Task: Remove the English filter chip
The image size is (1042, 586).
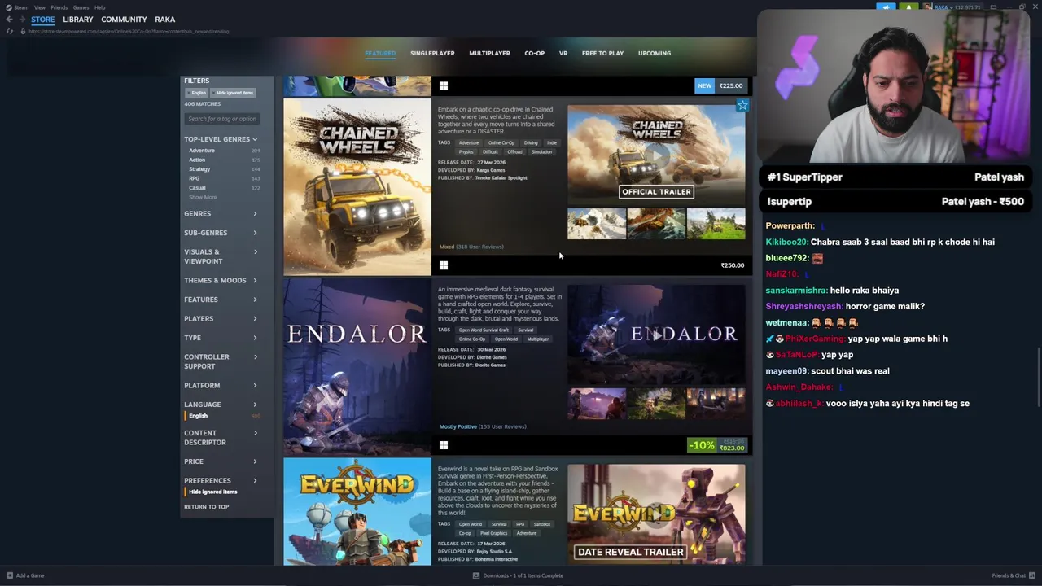Action: pos(199,93)
